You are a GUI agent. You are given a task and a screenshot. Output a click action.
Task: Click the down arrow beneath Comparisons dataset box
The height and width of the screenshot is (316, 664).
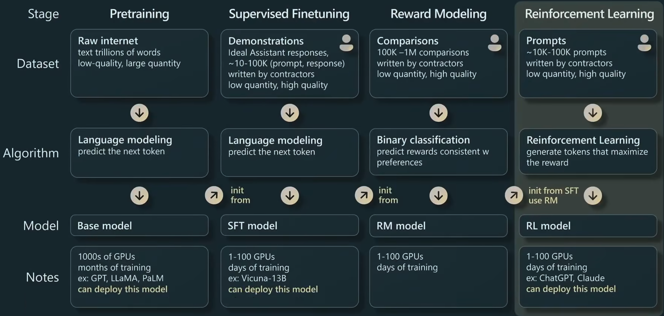pyautogui.click(x=439, y=113)
